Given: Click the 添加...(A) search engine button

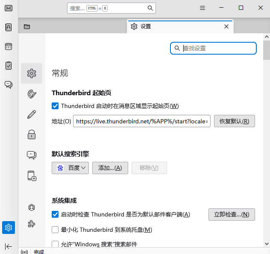Looking at the screenshot, I should pos(110,168).
